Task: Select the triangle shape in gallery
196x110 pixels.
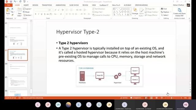Action: pyautogui.click(x=114, y=12)
